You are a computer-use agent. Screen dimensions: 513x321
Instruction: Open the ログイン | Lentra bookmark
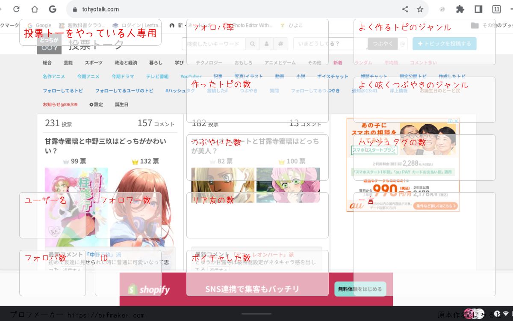[137, 25]
